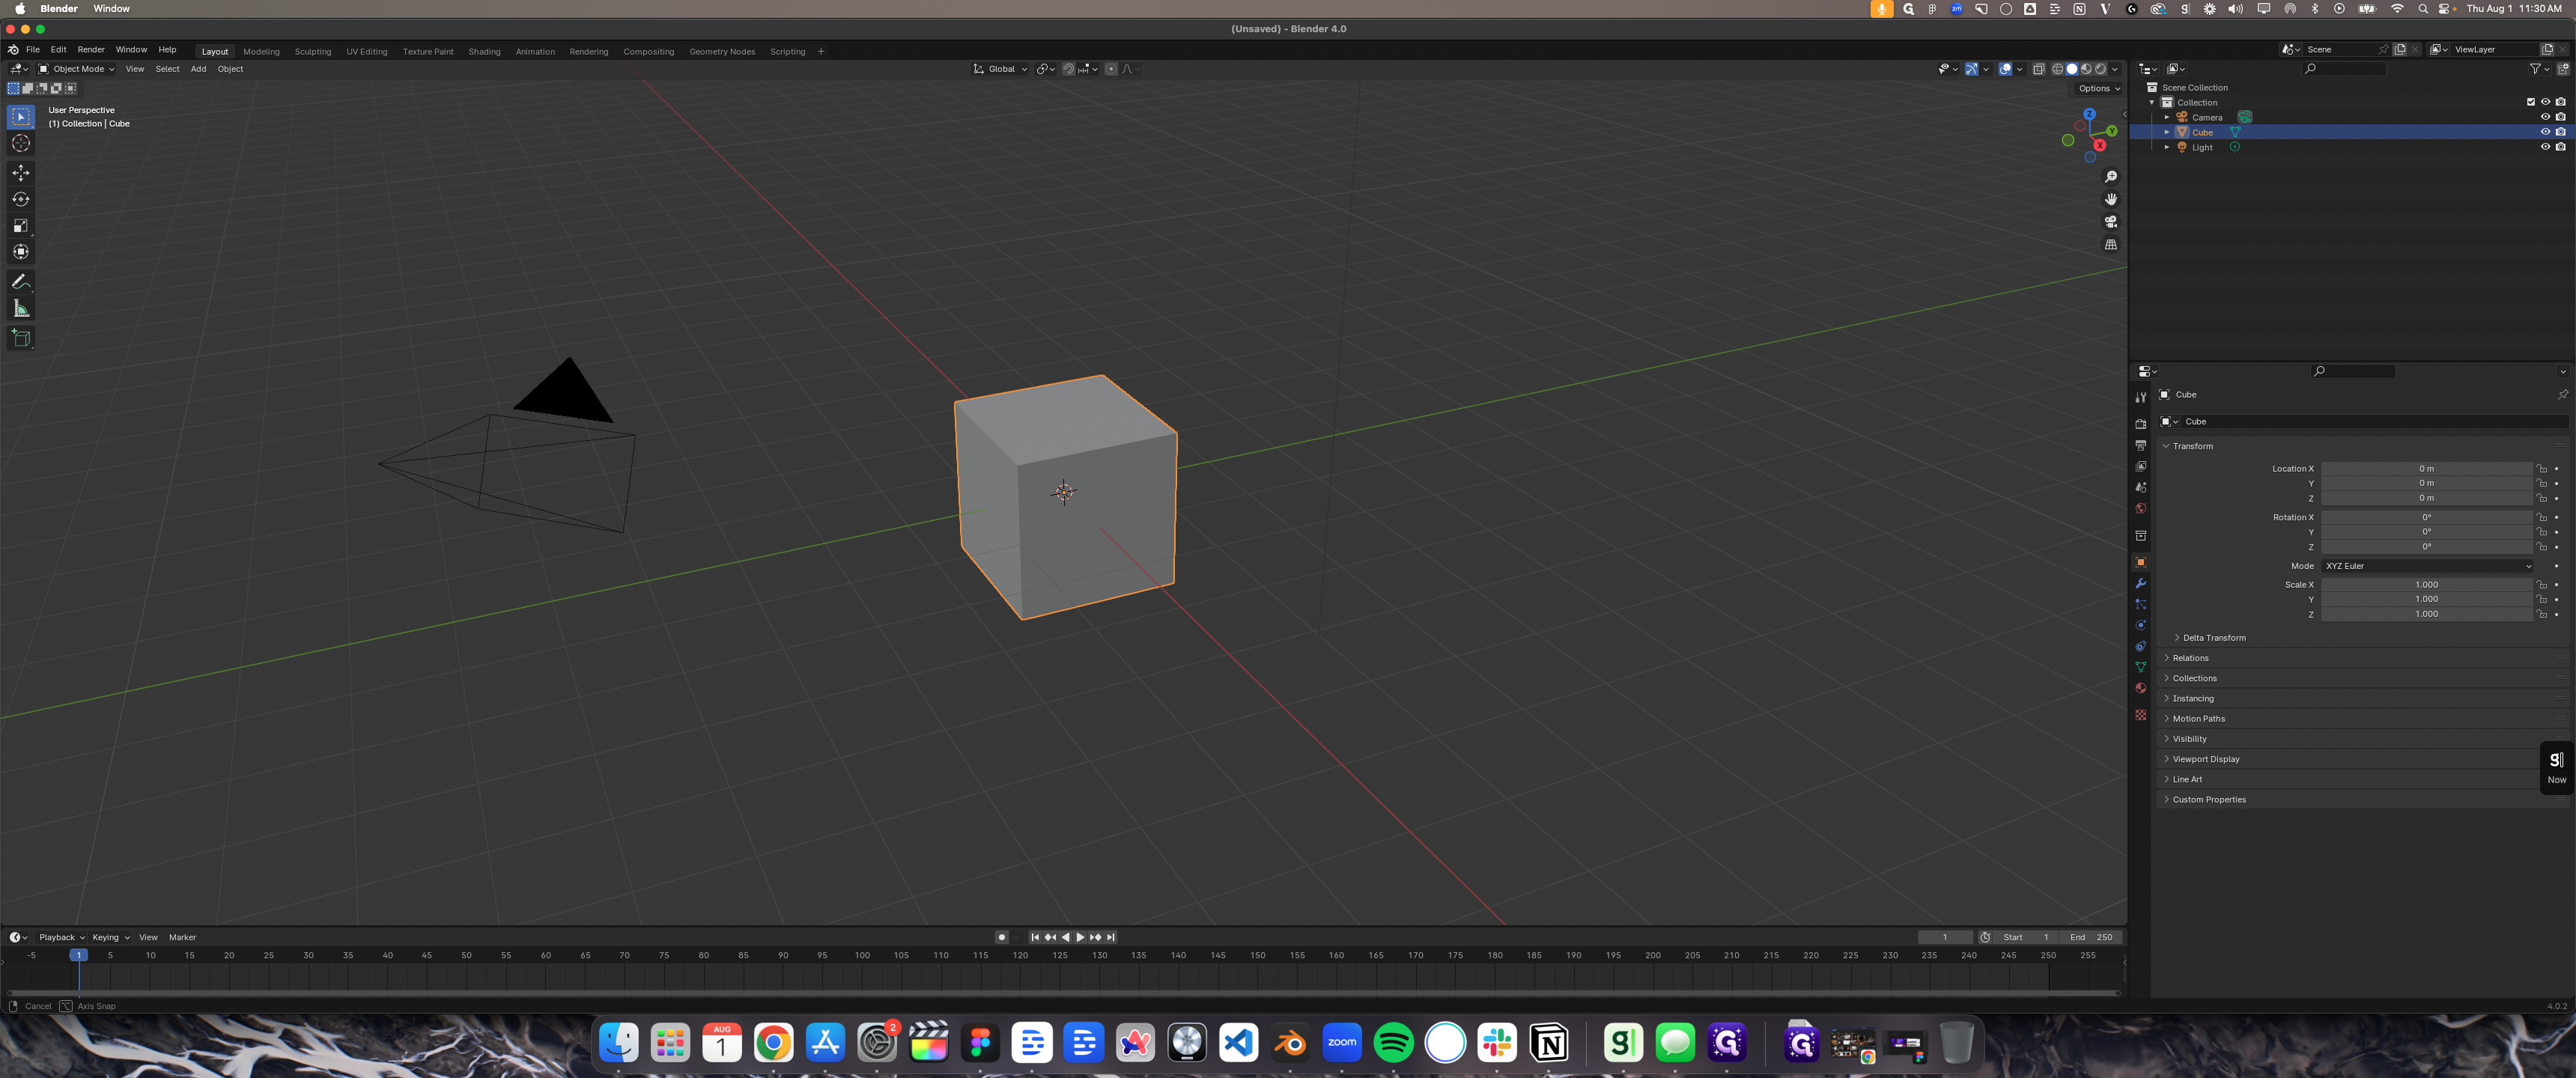The image size is (2576, 1078).
Task: Hide the Camera in viewport via eye icon
Action: 2545,117
